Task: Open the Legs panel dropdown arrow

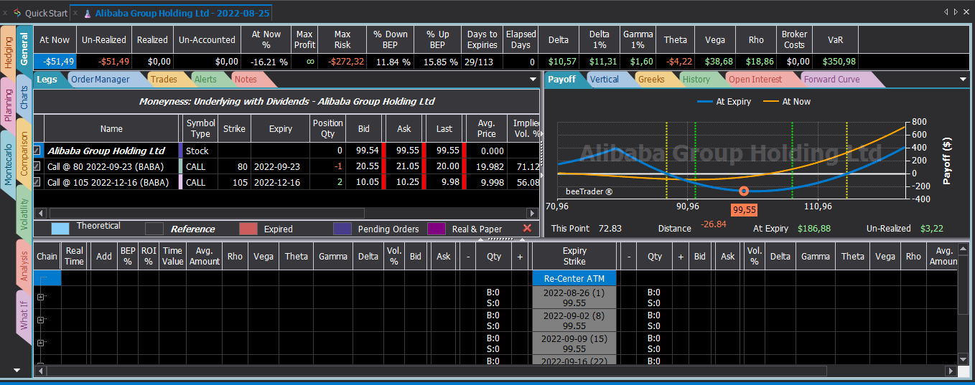Action: pyautogui.click(x=533, y=80)
